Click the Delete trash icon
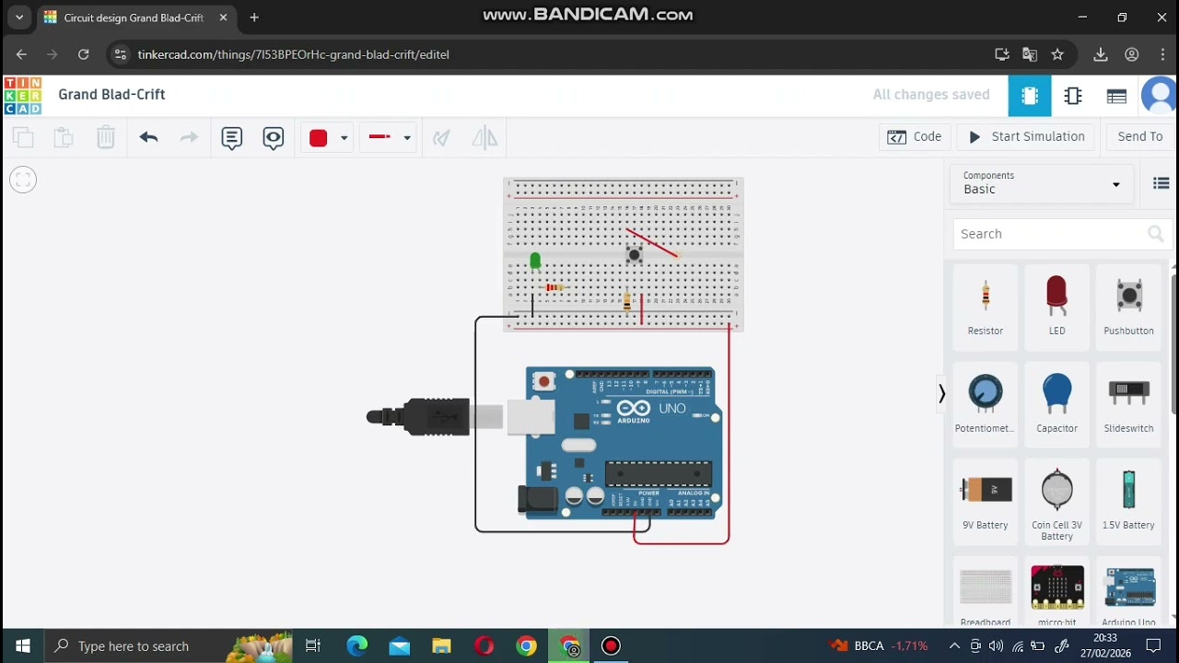 [x=106, y=138]
